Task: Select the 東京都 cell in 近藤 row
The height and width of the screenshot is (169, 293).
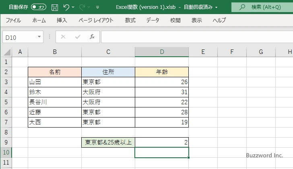Action: [108, 112]
